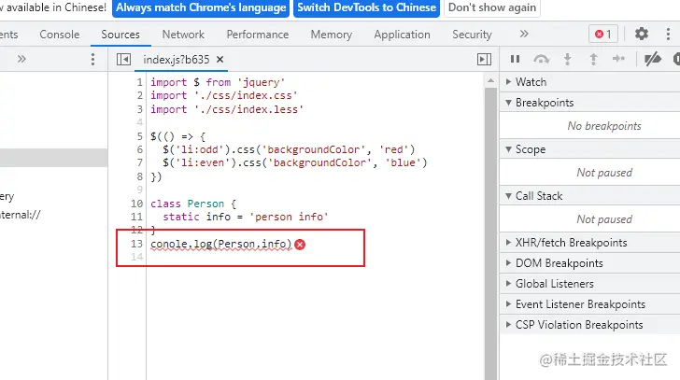Viewport: 680px width, 380px height.
Task: Click Don't show again button
Action: coord(492,7)
